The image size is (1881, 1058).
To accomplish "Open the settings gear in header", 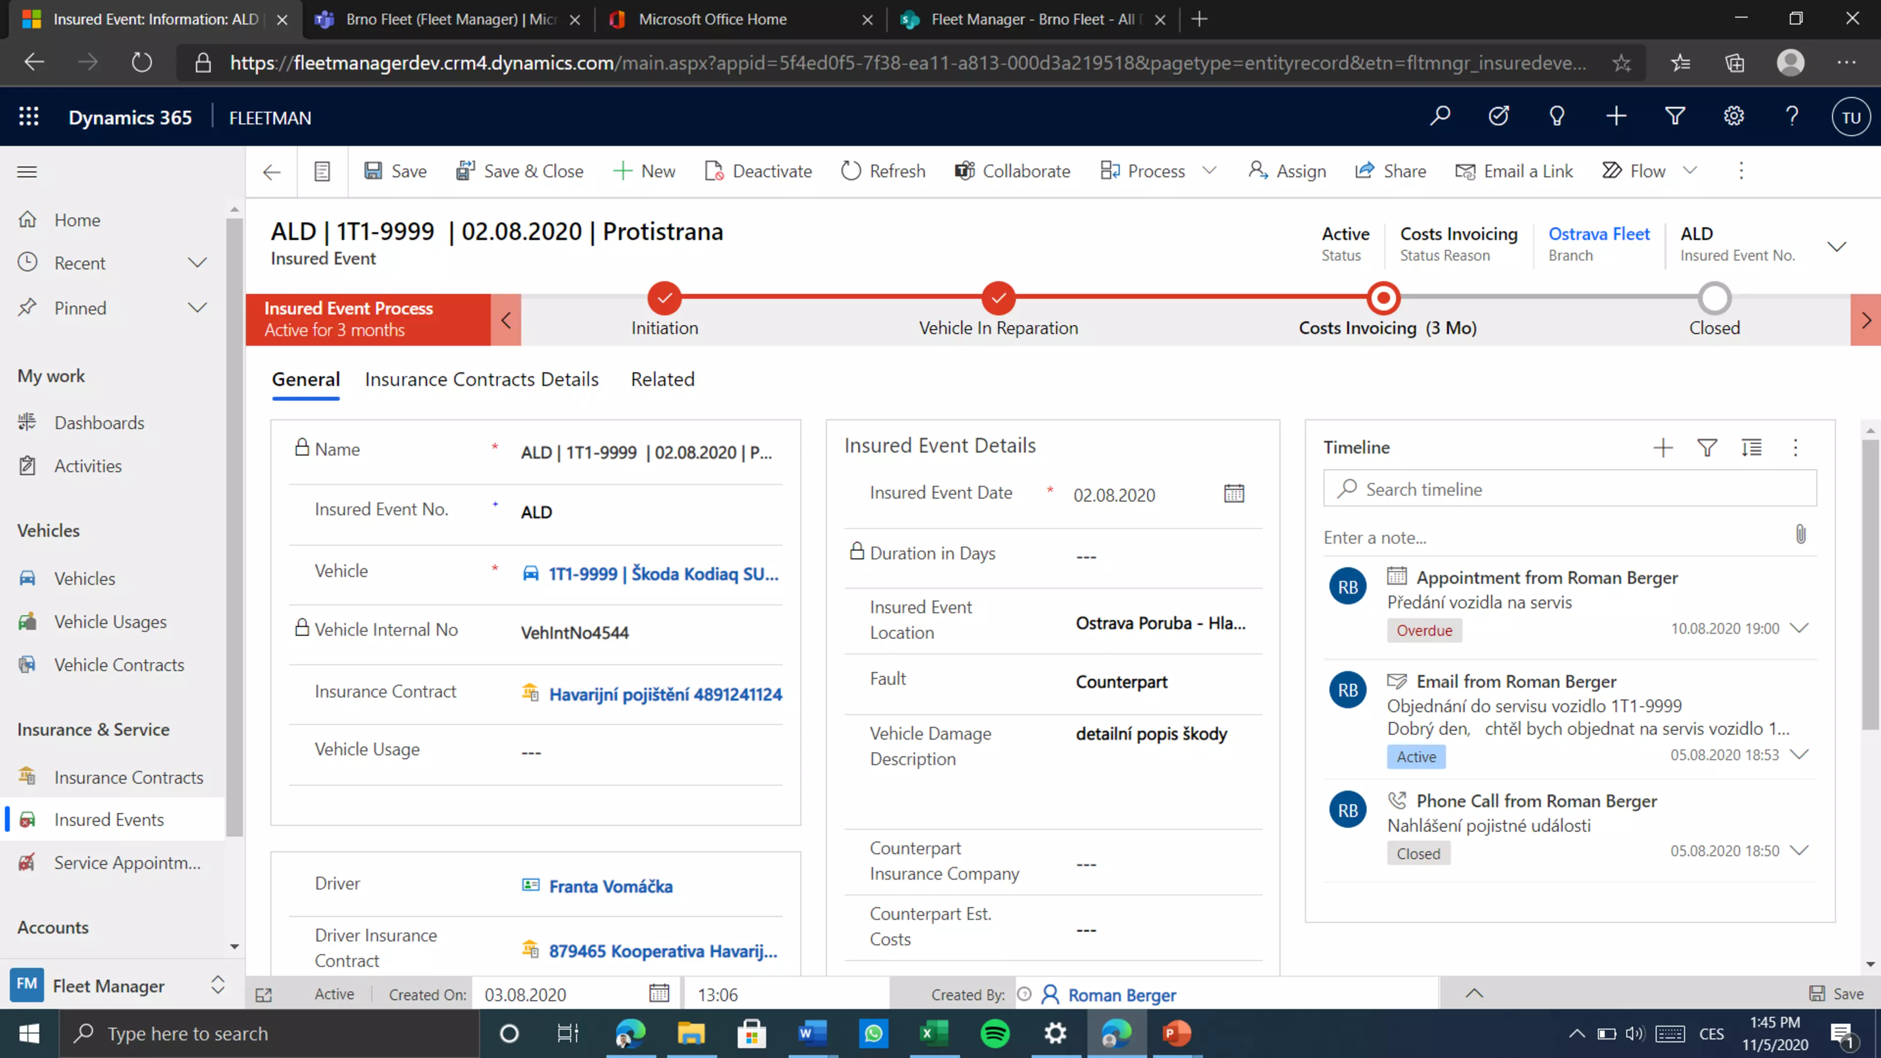I will point(1734,117).
